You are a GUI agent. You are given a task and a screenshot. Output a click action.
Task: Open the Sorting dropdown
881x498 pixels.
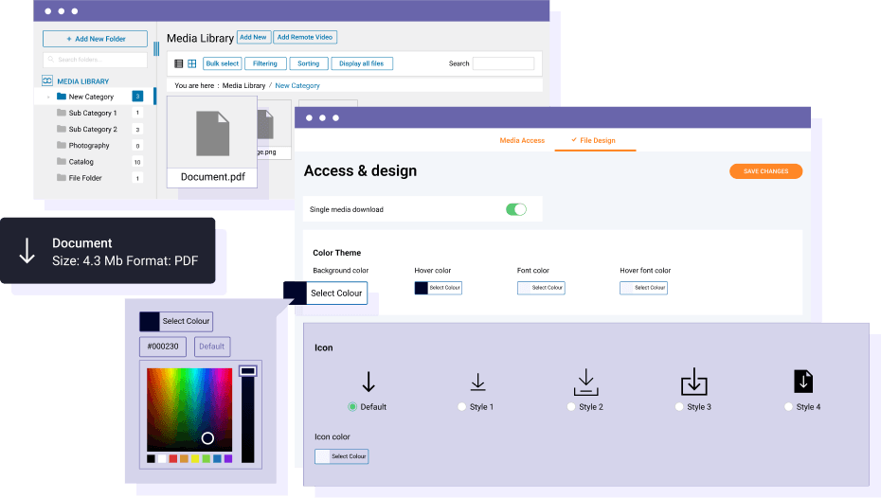click(x=308, y=63)
